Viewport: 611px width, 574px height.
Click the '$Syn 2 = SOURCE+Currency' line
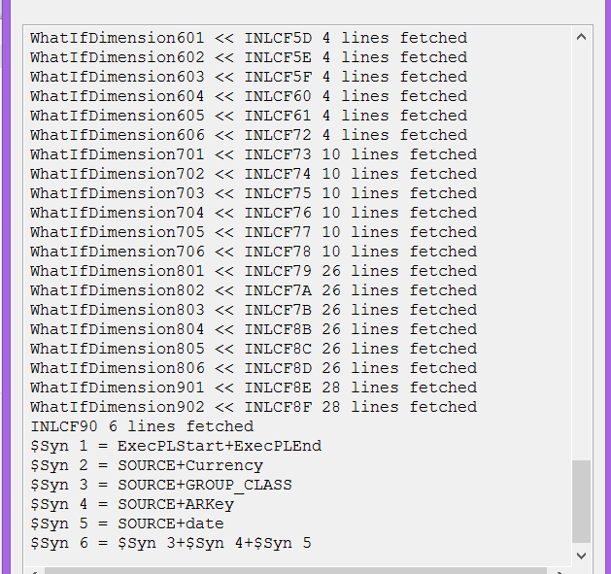click(x=147, y=465)
